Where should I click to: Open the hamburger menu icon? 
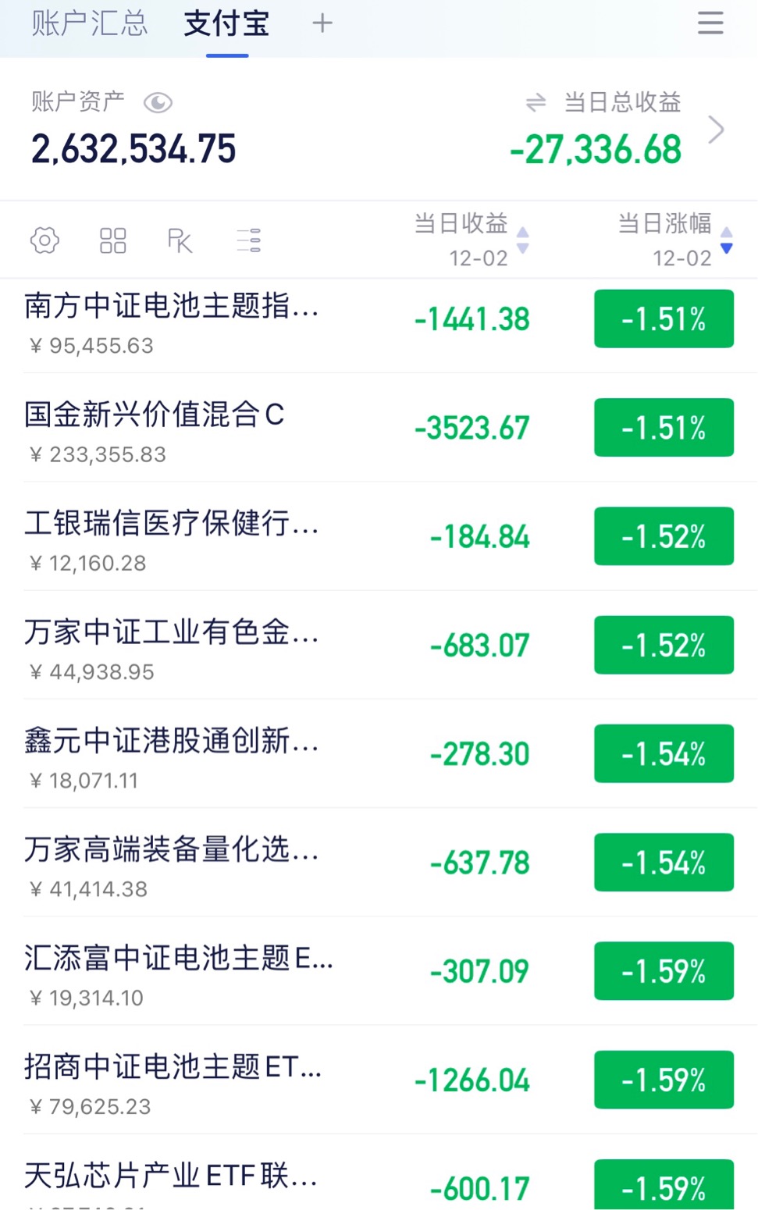(x=710, y=23)
